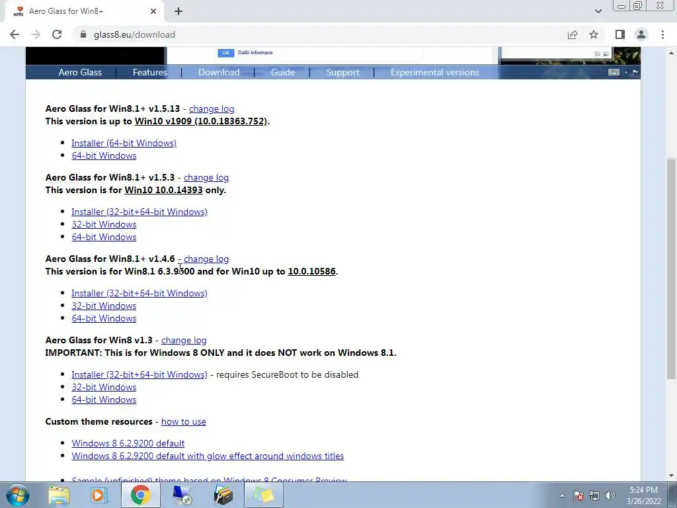Open Chrome three-dot menu
Viewport: 677px width, 508px height.
pos(662,34)
